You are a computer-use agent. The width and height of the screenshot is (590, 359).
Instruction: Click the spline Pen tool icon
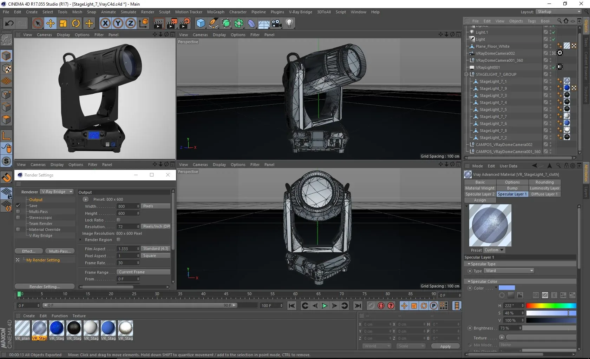pyautogui.click(x=213, y=24)
